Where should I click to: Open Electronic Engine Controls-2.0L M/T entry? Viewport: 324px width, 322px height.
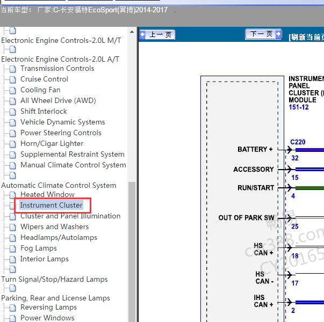point(61,40)
